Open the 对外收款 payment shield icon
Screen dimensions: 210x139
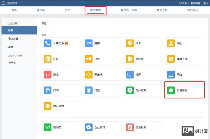(130, 90)
